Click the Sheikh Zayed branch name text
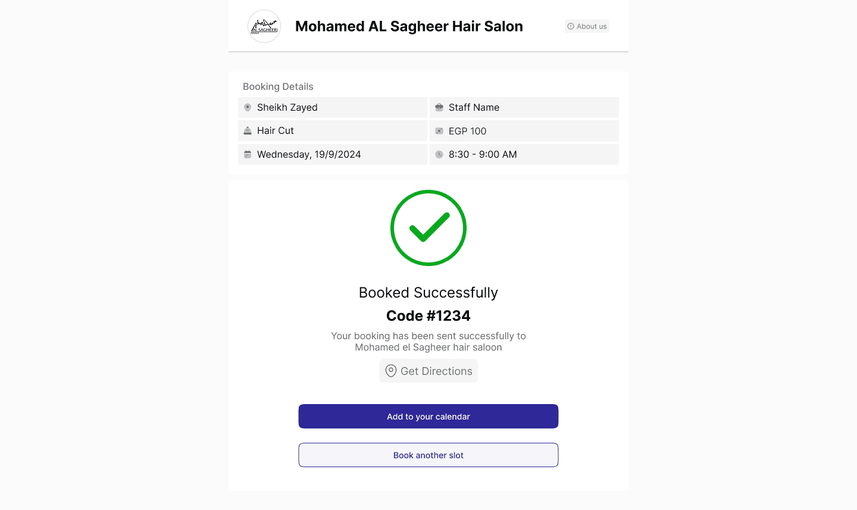The width and height of the screenshot is (857, 510). pos(287,107)
